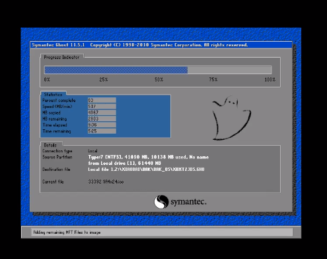Click the Time elapsed value 9:36

point(102,125)
